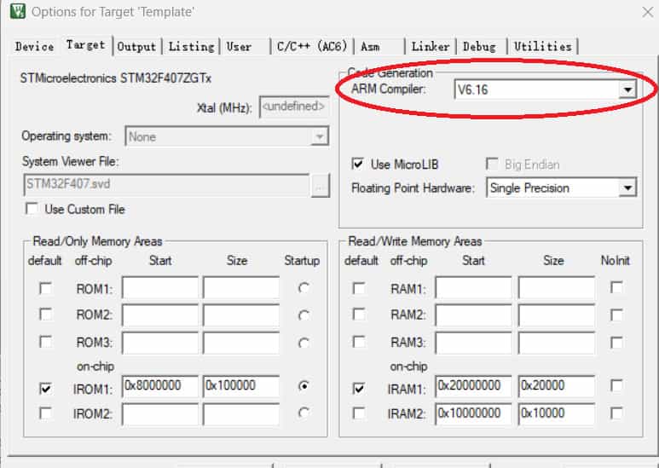Click ROM1 Size field
Screen dimensions: 659x468
pos(241,287)
